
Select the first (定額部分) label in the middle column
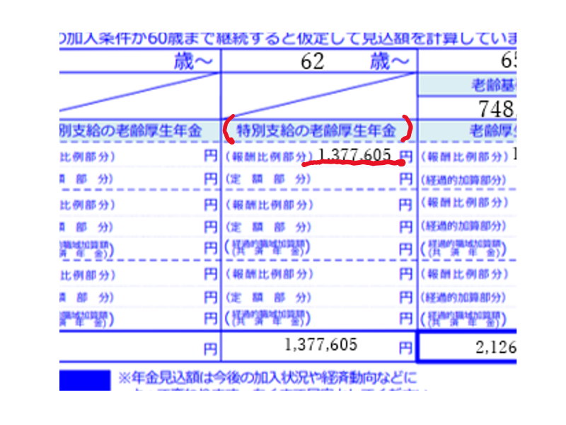click(x=267, y=180)
